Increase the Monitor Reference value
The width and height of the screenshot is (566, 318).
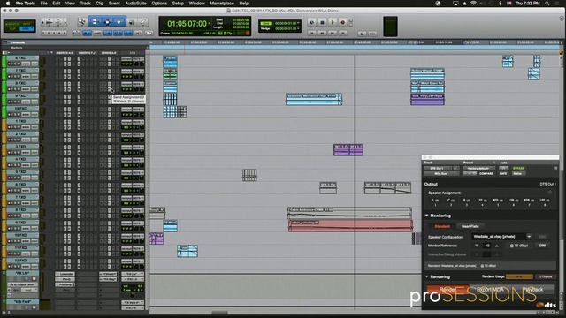[497, 246]
